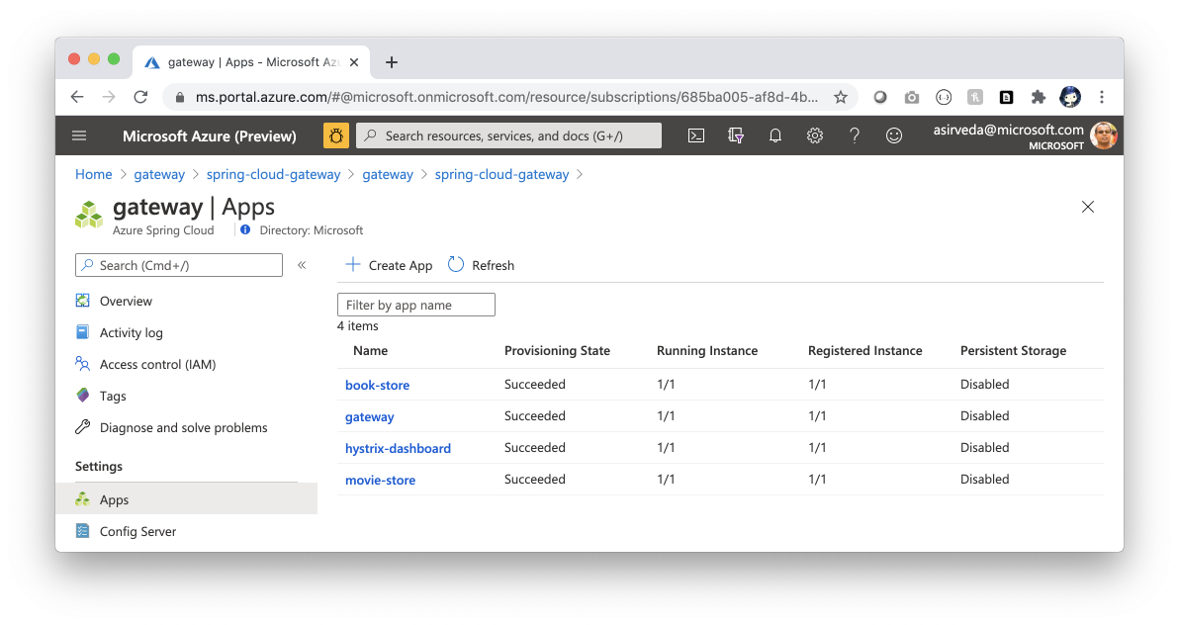Open the browser extensions puzzle icon
Screen dimensions: 1179x625
coord(1039,97)
